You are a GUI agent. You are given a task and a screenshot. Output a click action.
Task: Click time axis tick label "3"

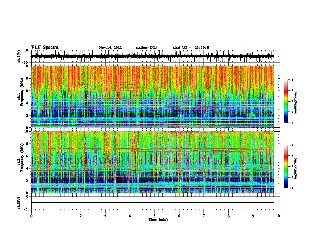(105, 216)
